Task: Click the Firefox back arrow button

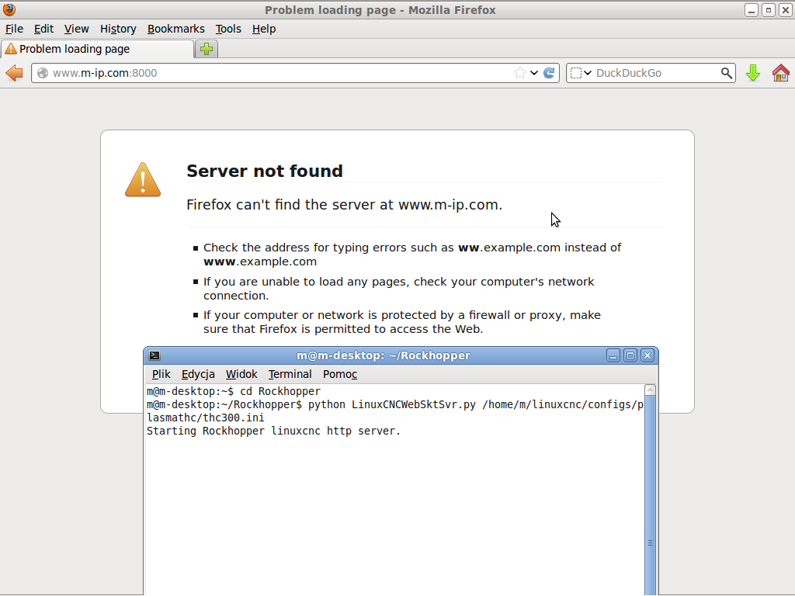Action: pyautogui.click(x=14, y=73)
